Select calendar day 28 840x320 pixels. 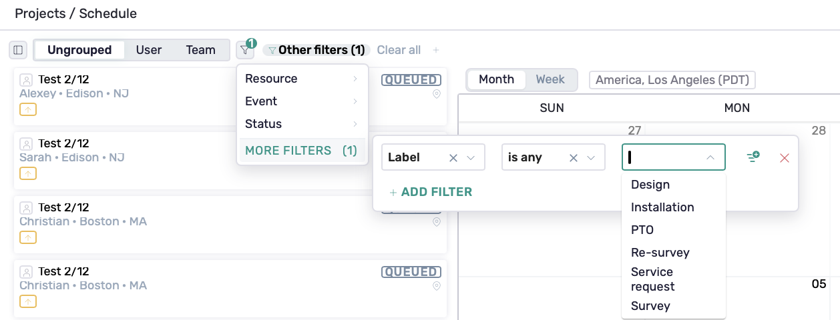819,131
